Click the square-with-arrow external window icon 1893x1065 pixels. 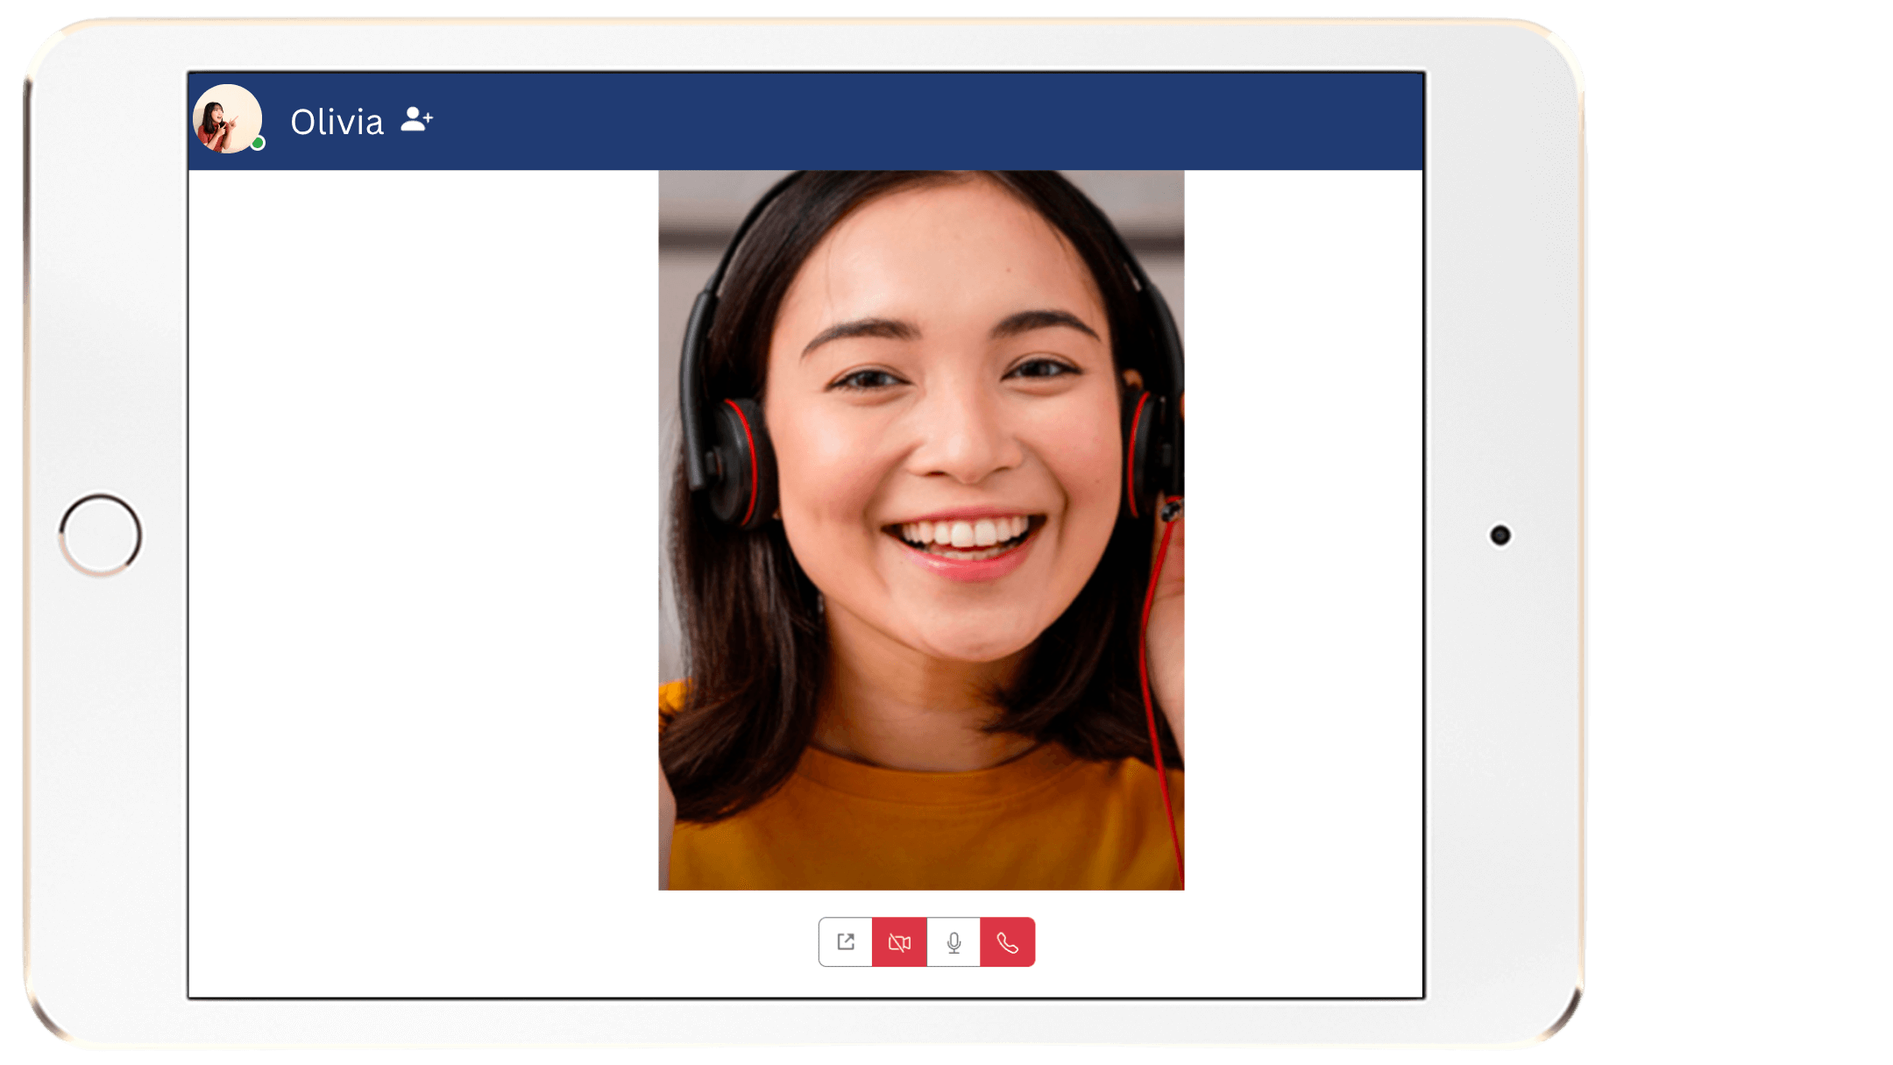(x=845, y=942)
